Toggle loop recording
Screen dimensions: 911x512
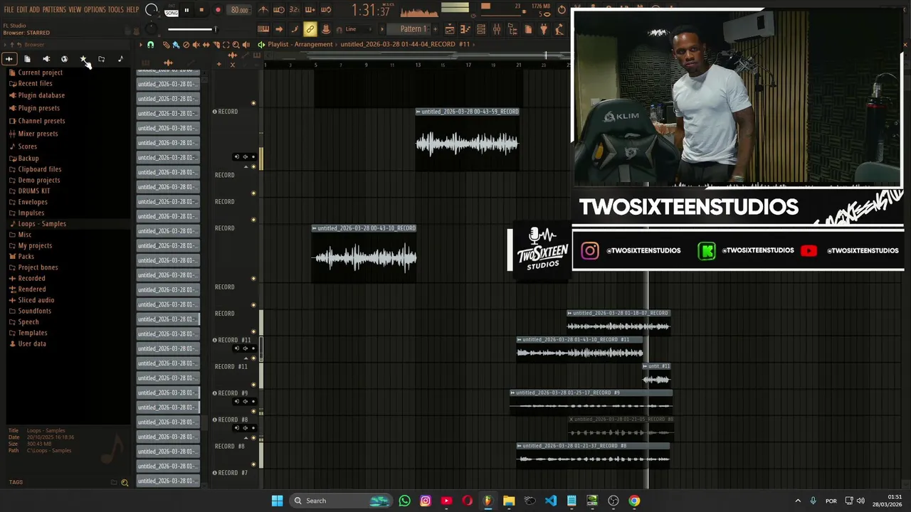(x=326, y=10)
